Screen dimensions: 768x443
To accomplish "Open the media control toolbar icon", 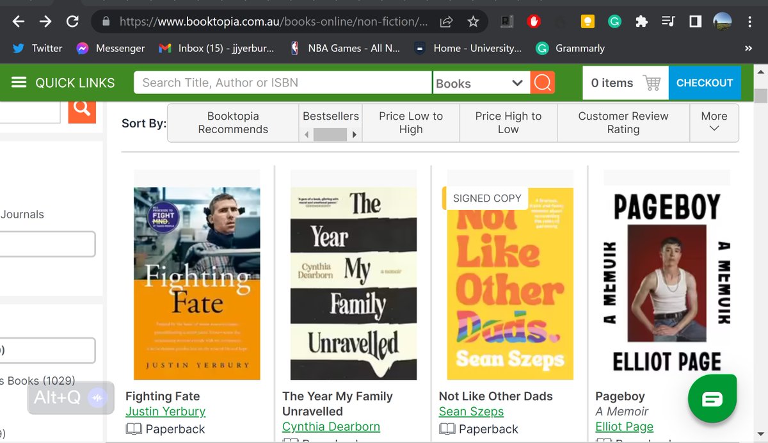I will point(668,22).
